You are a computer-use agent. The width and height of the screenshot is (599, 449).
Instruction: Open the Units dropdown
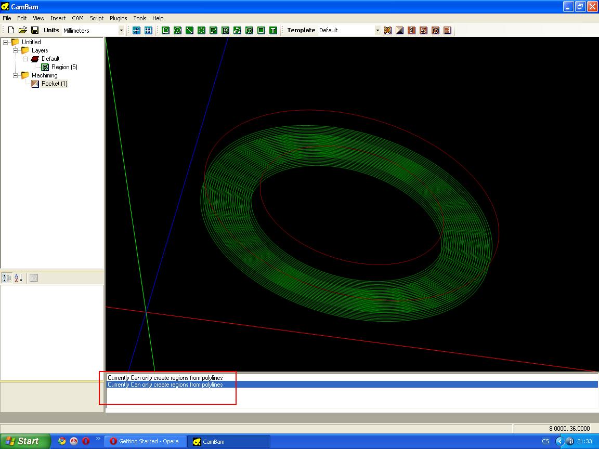tap(121, 30)
